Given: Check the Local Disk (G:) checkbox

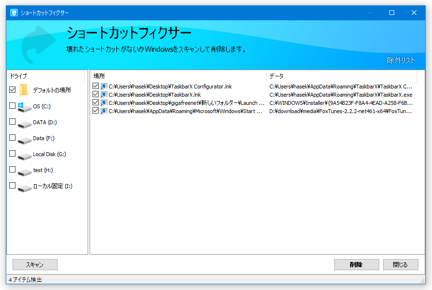Looking at the screenshot, I should 13,153.
